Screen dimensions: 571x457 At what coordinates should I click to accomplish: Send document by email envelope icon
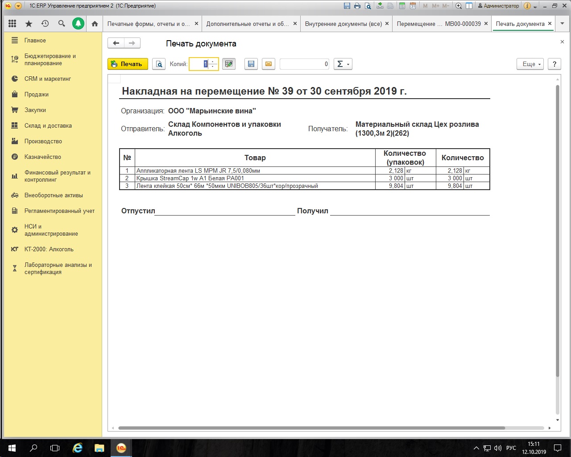click(x=268, y=64)
